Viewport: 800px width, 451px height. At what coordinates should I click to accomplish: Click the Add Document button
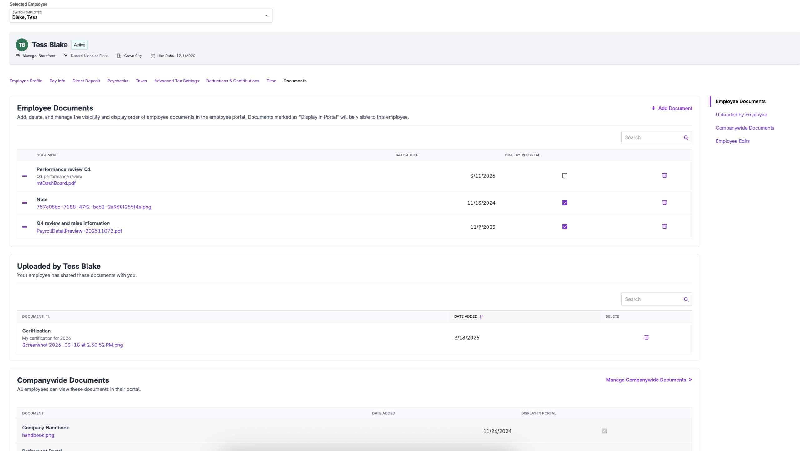672,108
